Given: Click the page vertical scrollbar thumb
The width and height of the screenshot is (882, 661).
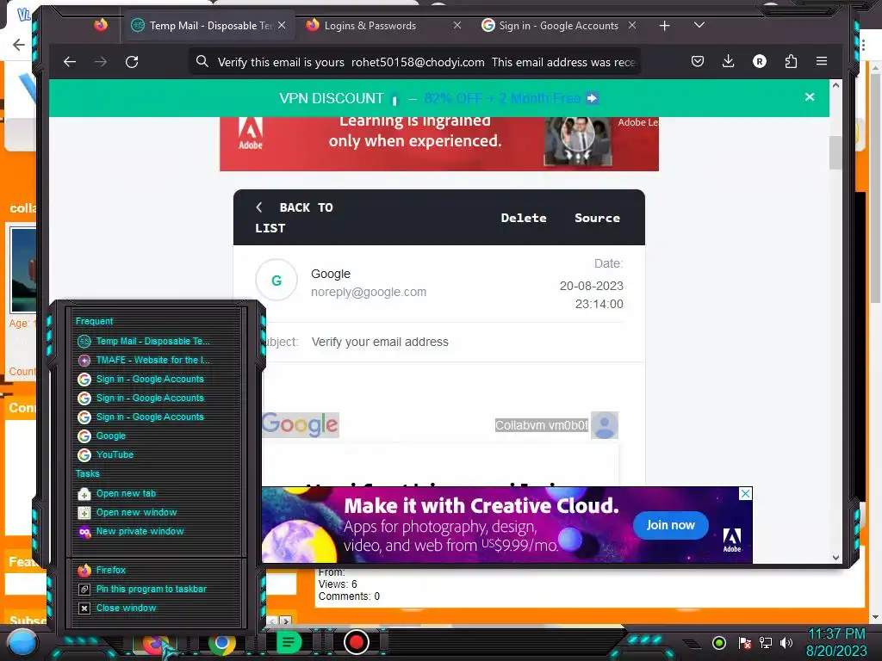Looking at the screenshot, I should click(835, 152).
